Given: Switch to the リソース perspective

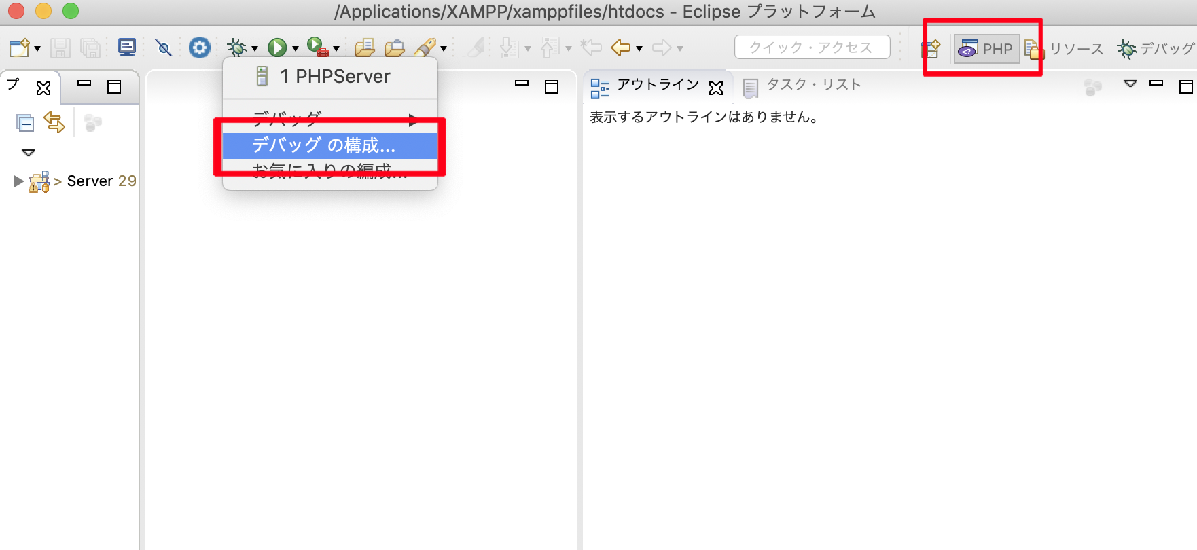Looking at the screenshot, I should pyautogui.click(x=1065, y=49).
